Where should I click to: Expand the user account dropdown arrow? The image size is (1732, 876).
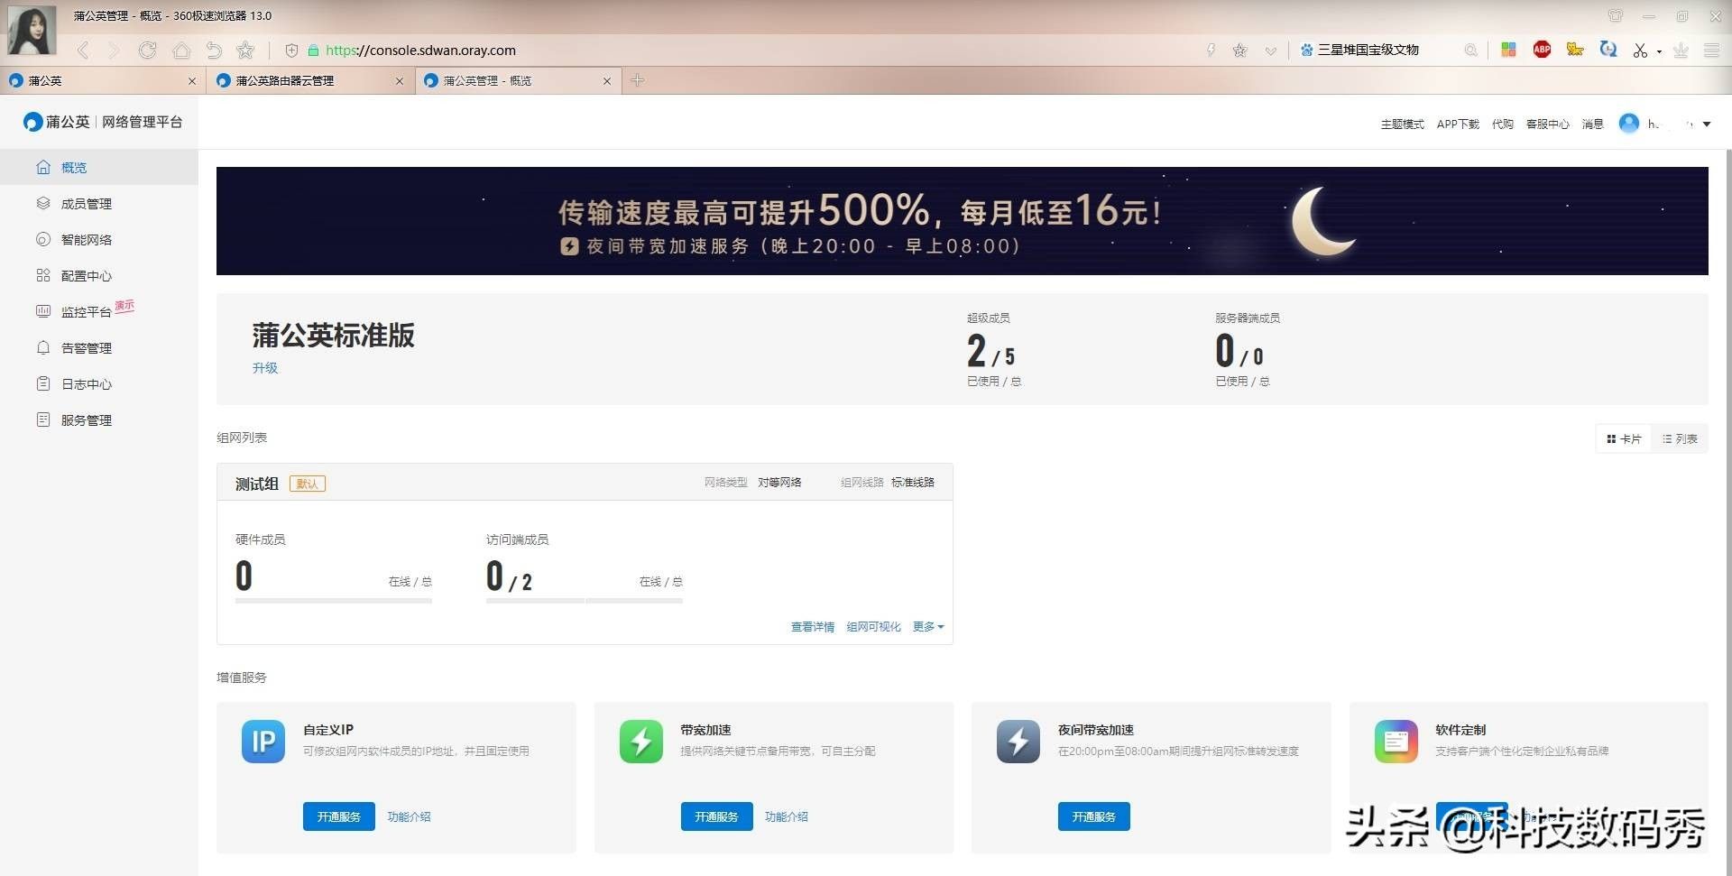coord(1707,124)
